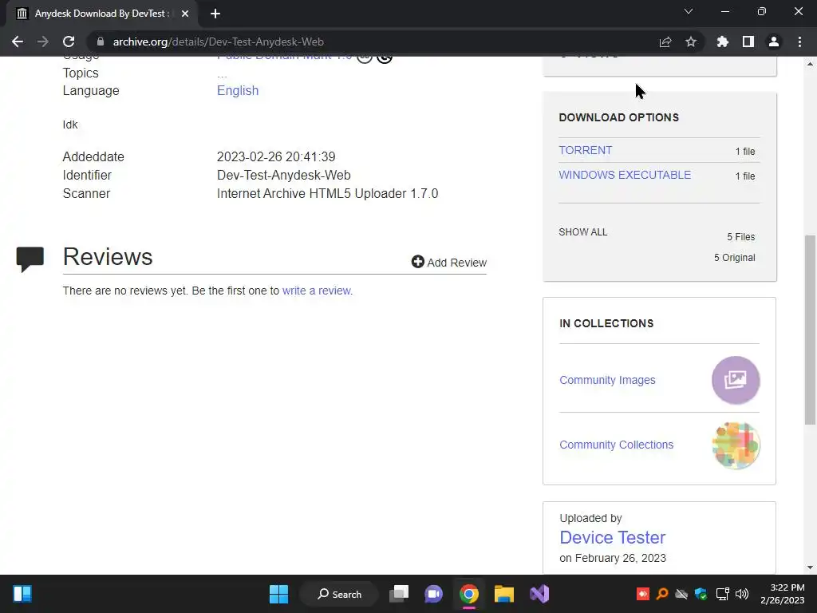The width and height of the screenshot is (817, 613).
Task: Open Windows Security shield tray icon
Action: pos(701,594)
